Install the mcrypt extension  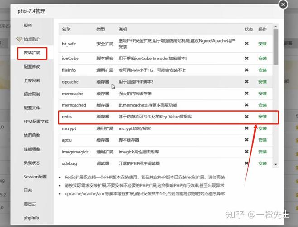(x=263, y=128)
